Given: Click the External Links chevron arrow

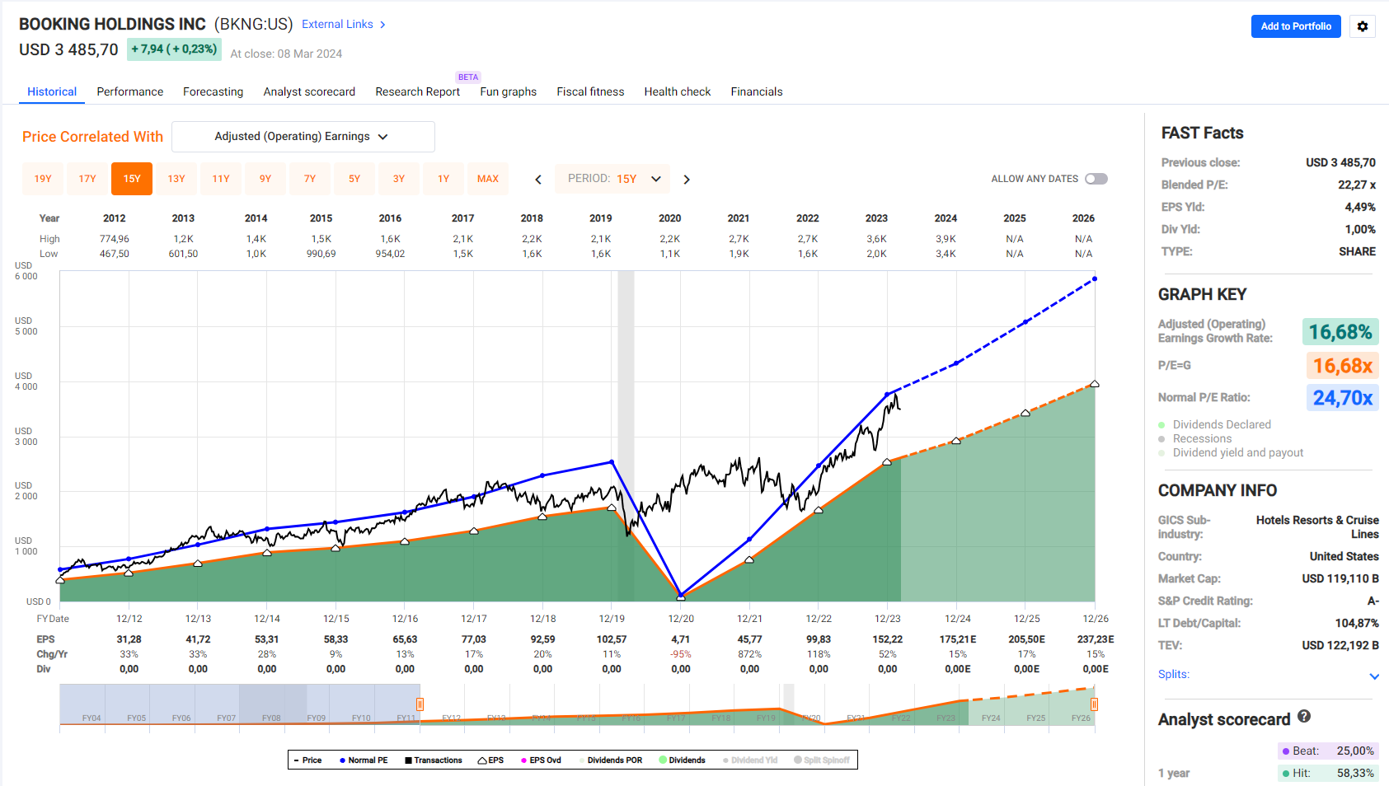Looking at the screenshot, I should pyautogui.click(x=382, y=25).
